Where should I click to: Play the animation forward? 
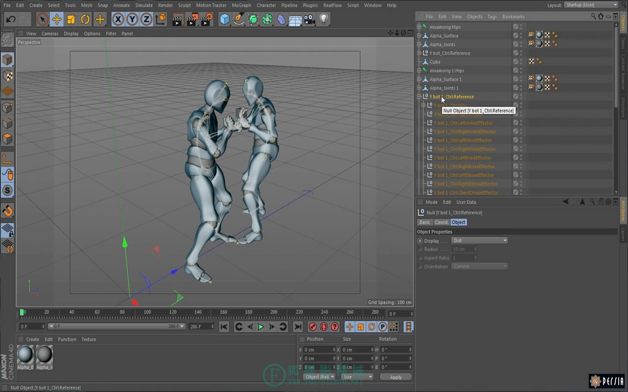point(261,327)
